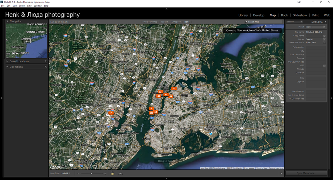Image resolution: width=333 pixels, height=180 pixels.
Task: Open the File menu
Action: pos(3,6)
